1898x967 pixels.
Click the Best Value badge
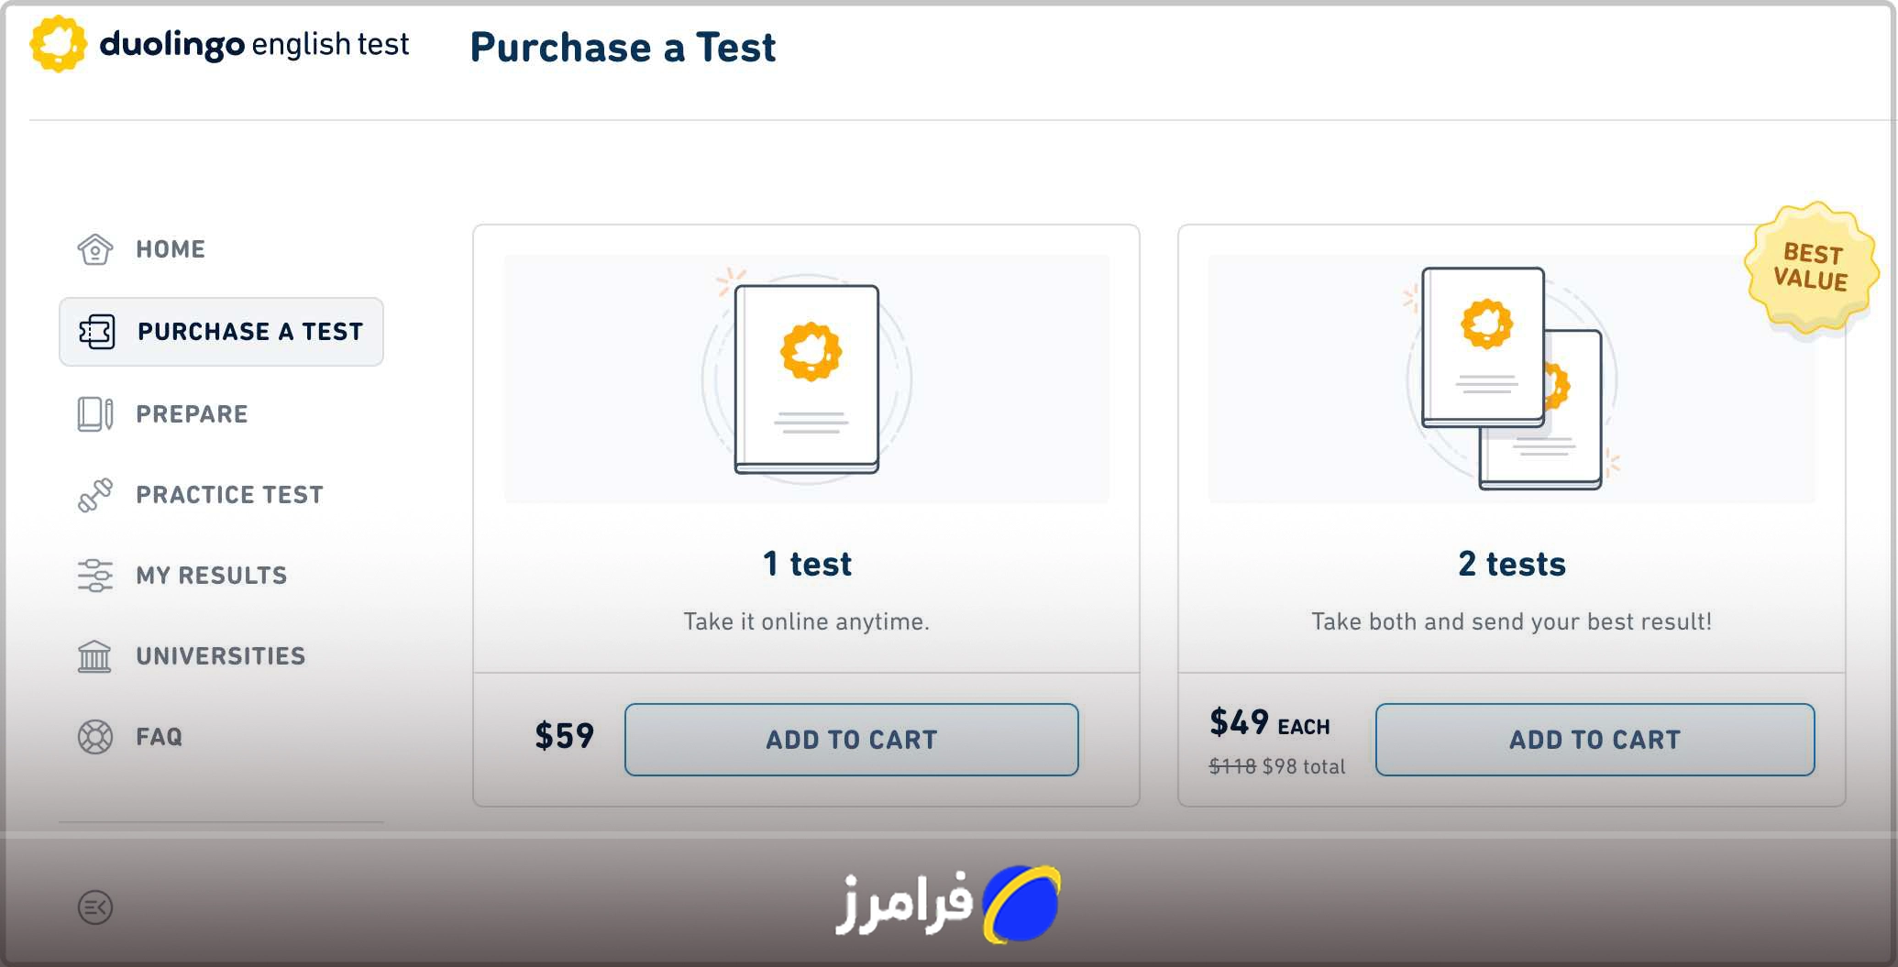coord(1811,267)
